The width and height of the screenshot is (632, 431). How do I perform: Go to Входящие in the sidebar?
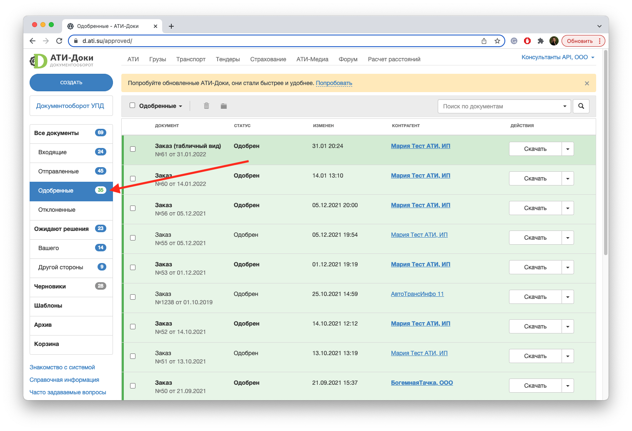53,152
